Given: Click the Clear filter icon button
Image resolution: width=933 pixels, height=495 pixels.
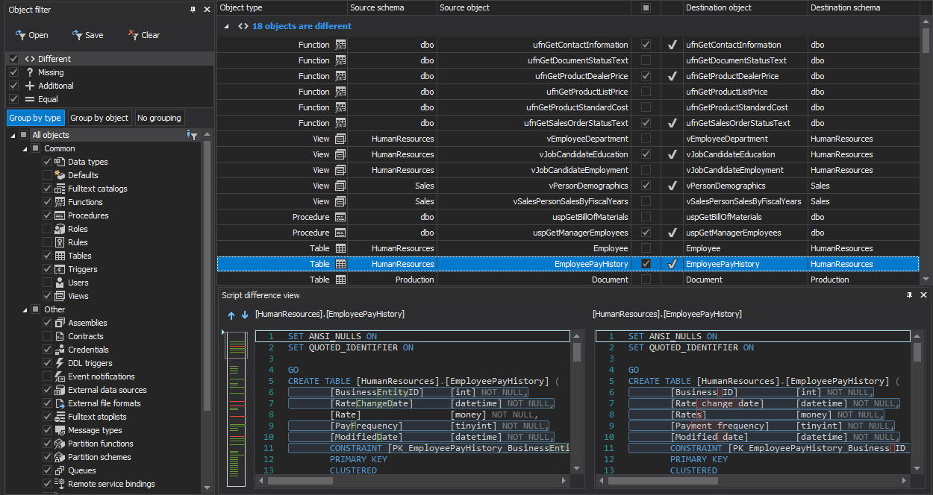Looking at the screenshot, I should pos(143,35).
